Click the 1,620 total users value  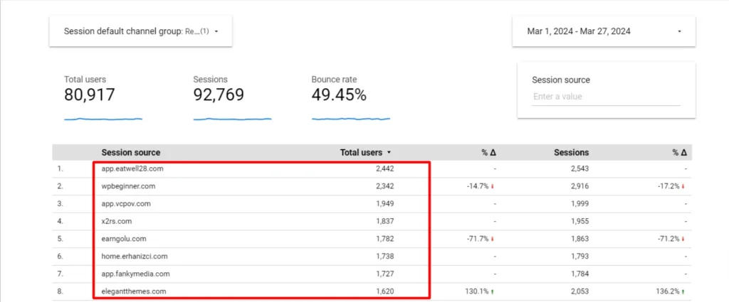tap(385, 291)
